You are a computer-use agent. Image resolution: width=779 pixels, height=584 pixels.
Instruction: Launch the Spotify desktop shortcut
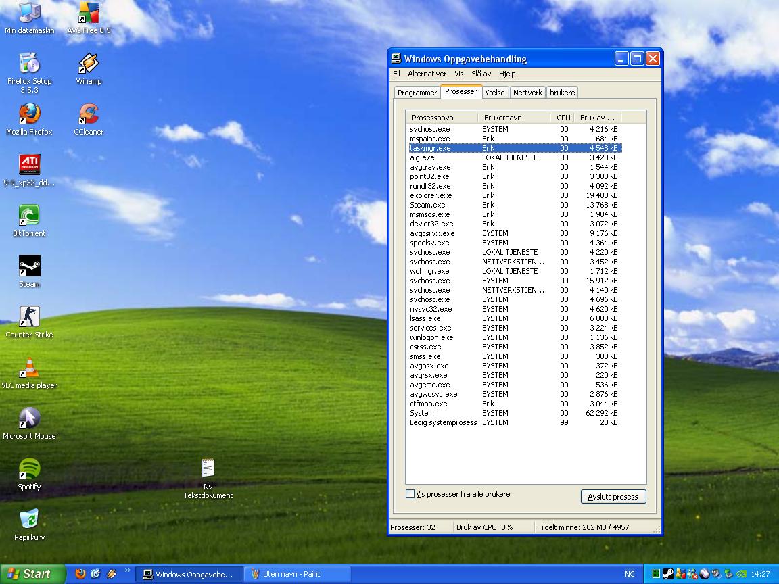click(x=29, y=474)
